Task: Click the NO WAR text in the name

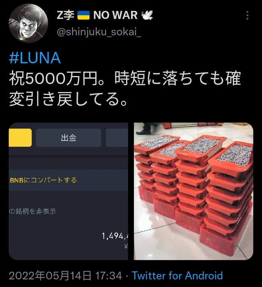Action: 115,15
